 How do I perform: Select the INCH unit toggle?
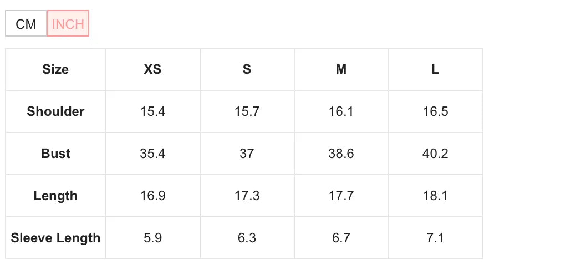click(x=68, y=24)
